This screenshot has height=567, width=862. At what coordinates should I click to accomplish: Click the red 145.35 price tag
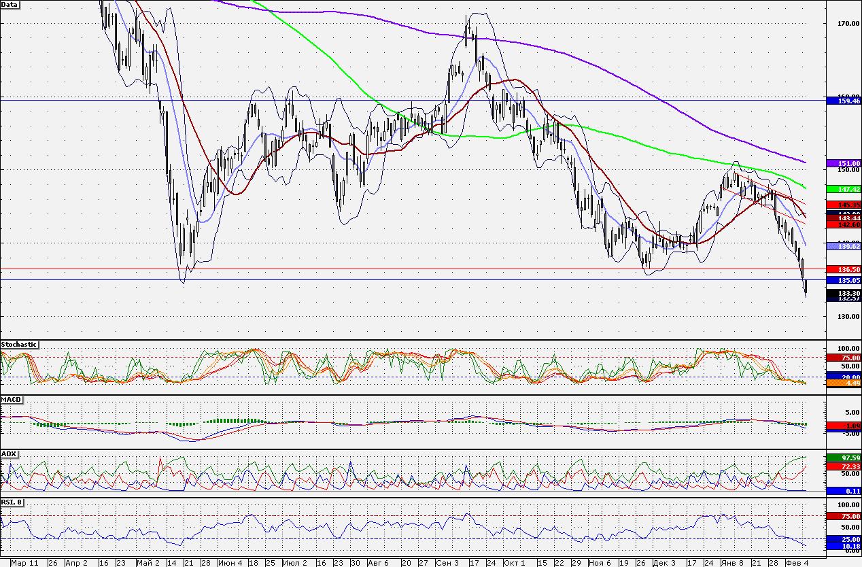click(x=844, y=205)
